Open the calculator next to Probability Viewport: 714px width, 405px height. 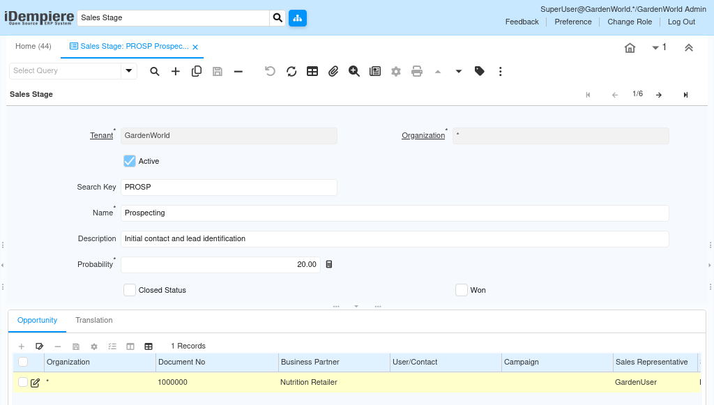click(x=329, y=265)
